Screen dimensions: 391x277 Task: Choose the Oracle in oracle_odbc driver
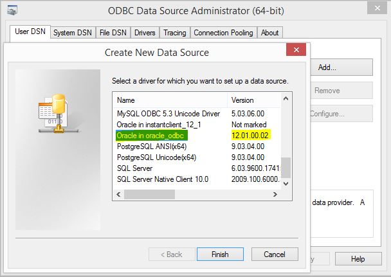[x=156, y=136]
